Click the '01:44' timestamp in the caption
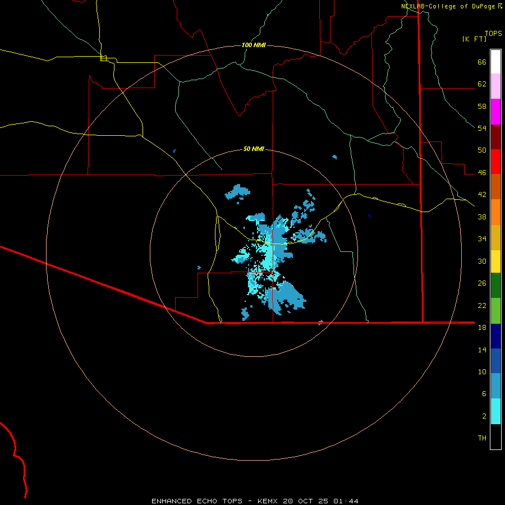505x505 pixels. 346,501
